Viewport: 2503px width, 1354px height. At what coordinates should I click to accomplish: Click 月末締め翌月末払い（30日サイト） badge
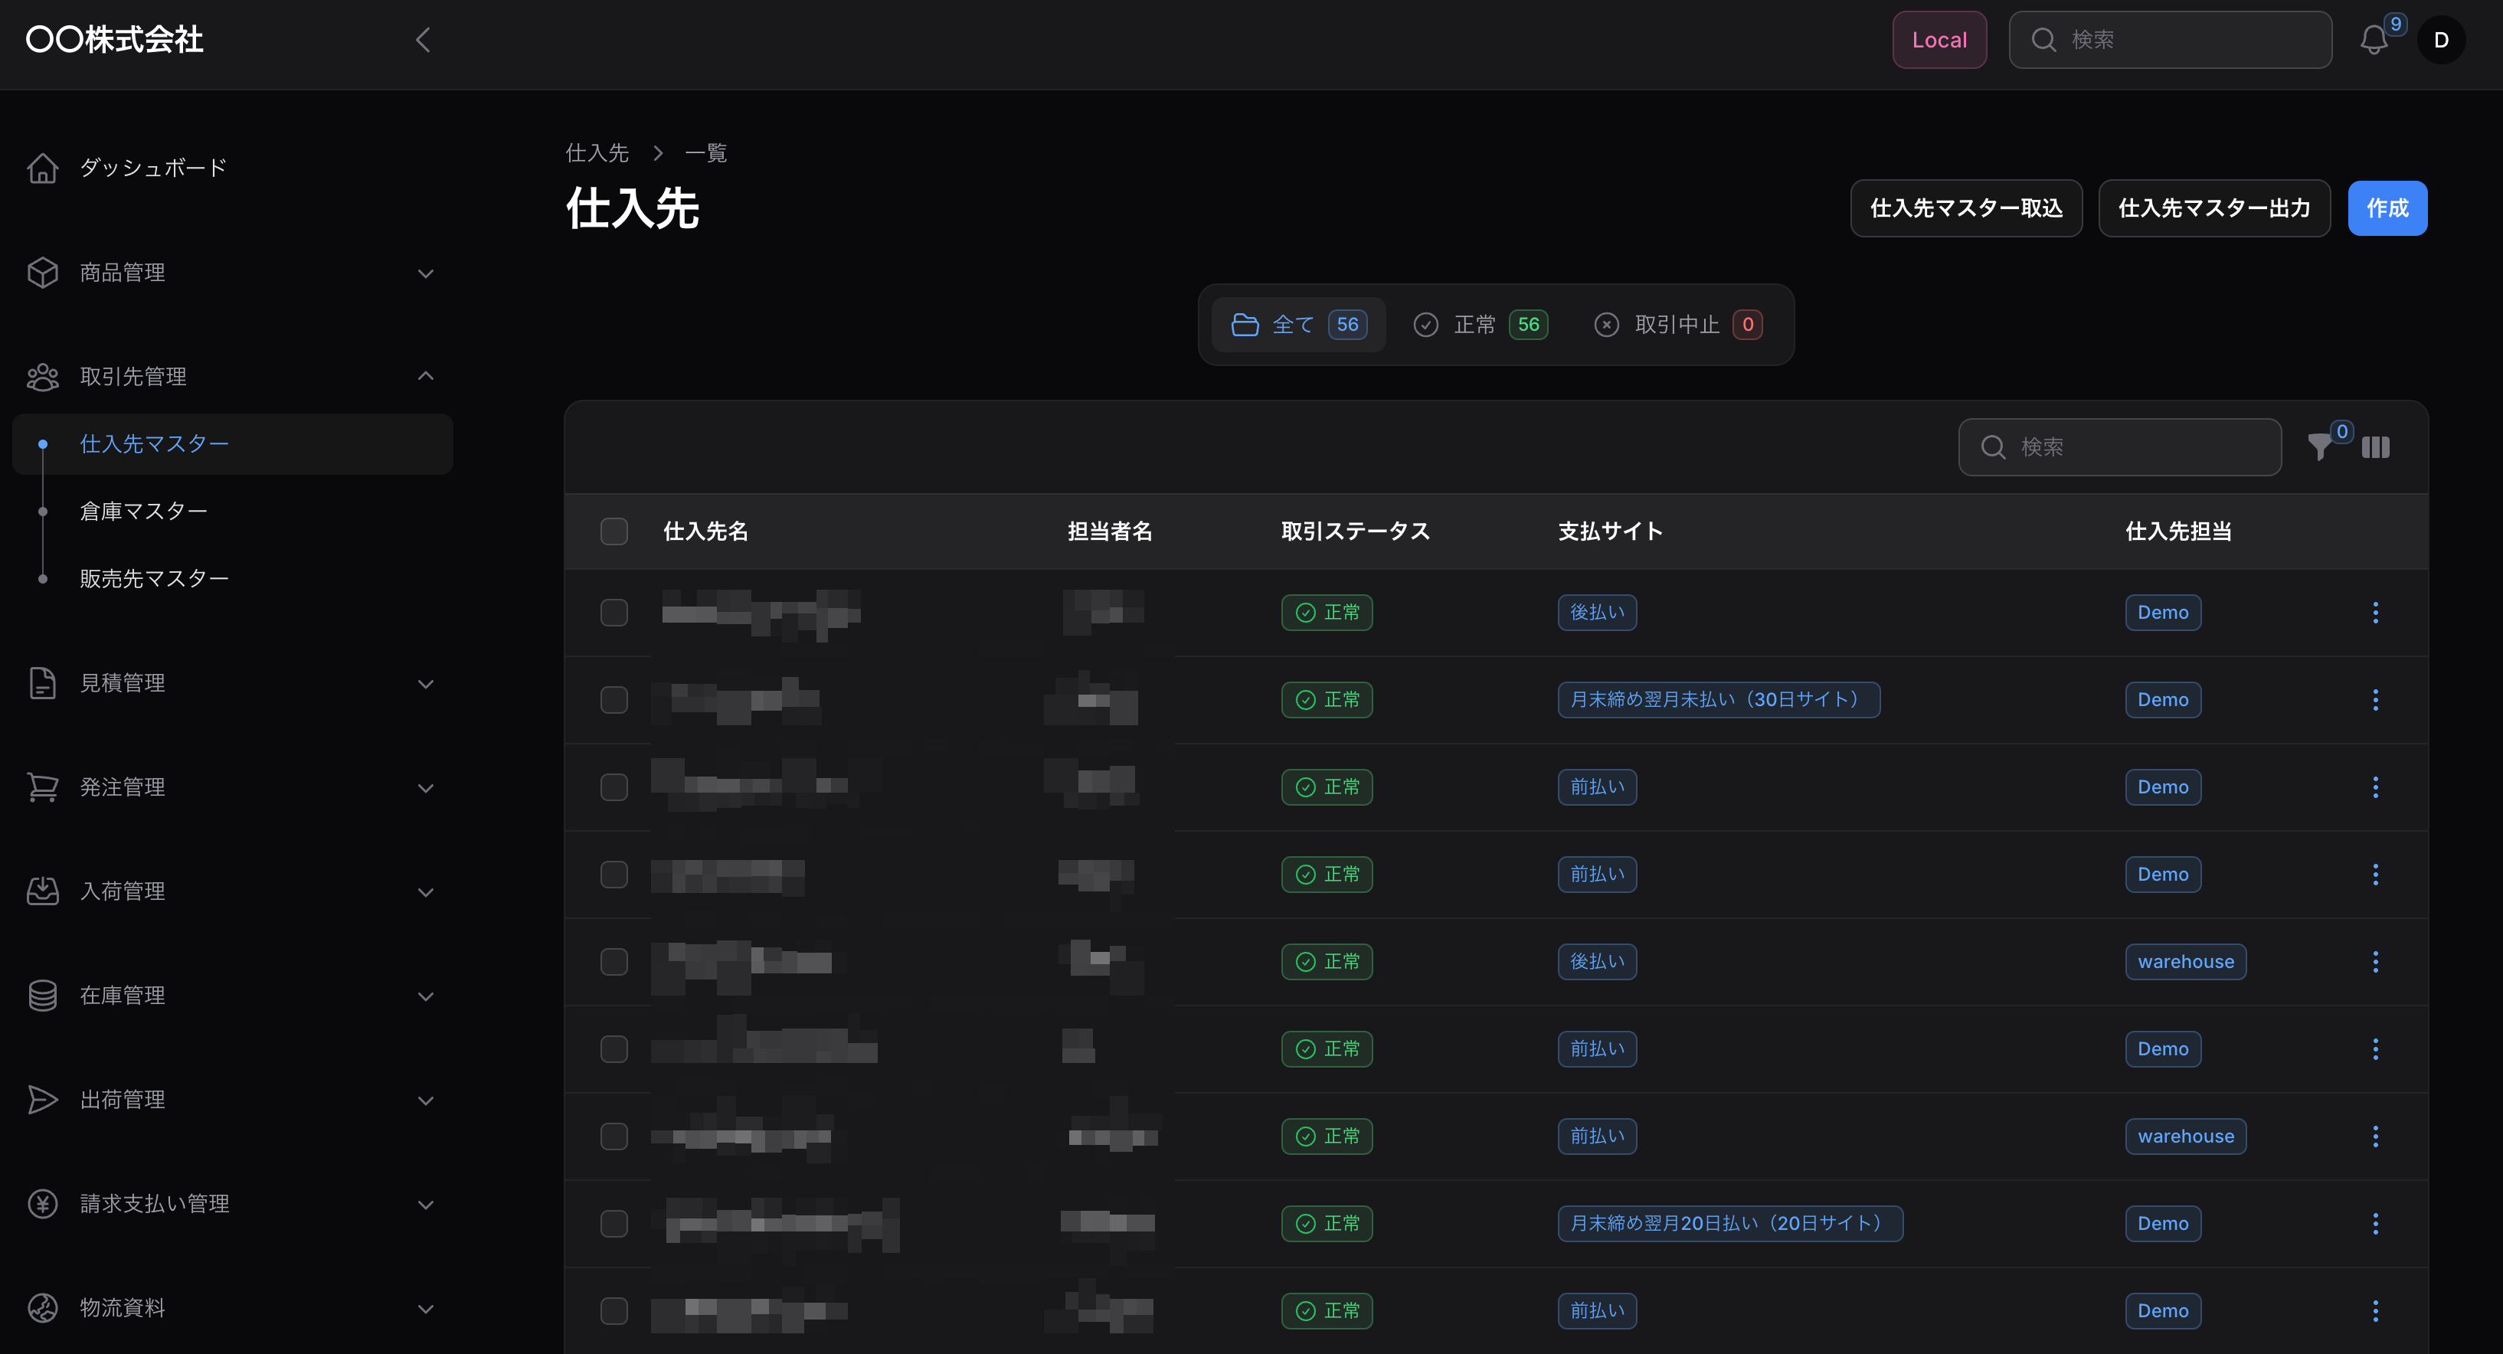[1718, 699]
